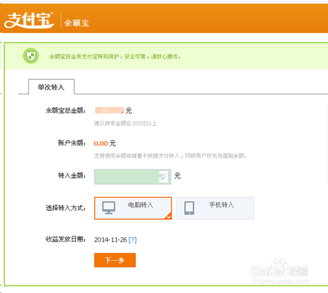Click the 建议持有金额在100元以上 hint

point(126,123)
